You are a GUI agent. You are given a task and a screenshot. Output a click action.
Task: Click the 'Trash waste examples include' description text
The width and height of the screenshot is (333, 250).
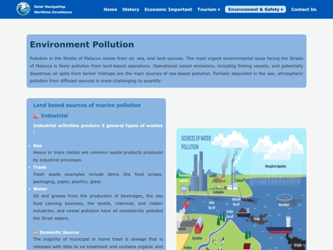coord(98,178)
